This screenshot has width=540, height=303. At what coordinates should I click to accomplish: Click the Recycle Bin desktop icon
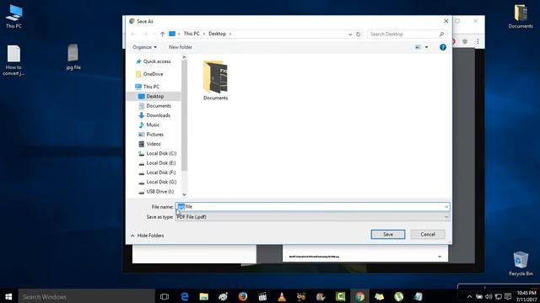pyautogui.click(x=521, y=263)
